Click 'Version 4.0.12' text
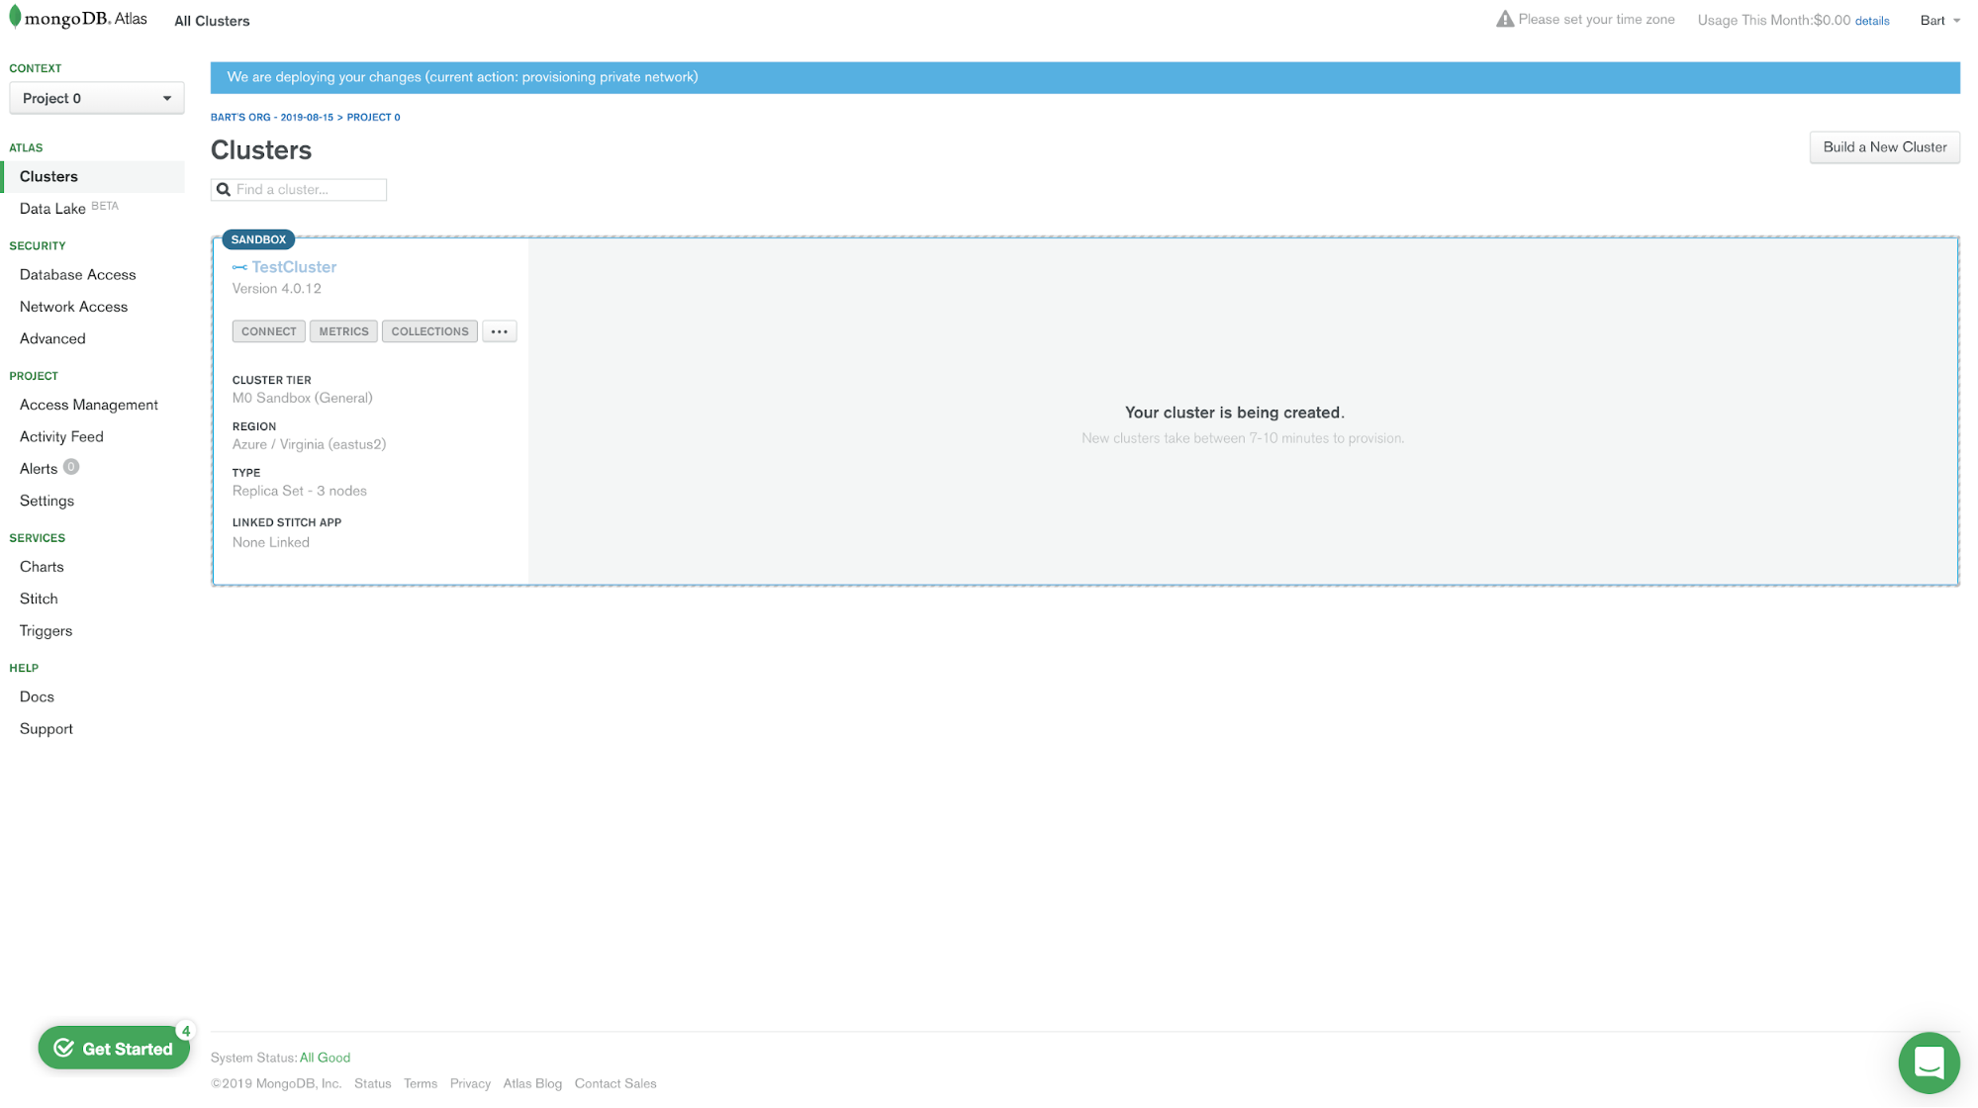The width and height of the screenshot is (1978, 1108). pos(277,289)
